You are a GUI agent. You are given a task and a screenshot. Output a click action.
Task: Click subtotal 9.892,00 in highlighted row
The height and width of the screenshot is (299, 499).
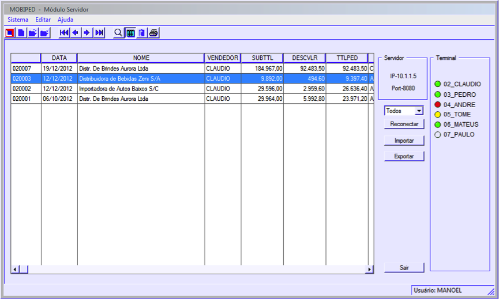point(262,78)
